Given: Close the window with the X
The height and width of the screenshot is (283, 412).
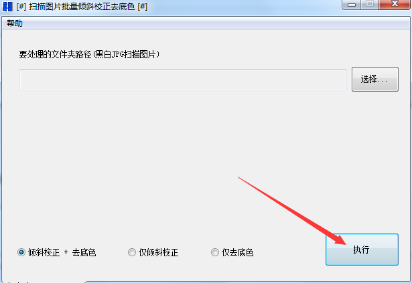Looking at the screenshot, I should [395, 4].
